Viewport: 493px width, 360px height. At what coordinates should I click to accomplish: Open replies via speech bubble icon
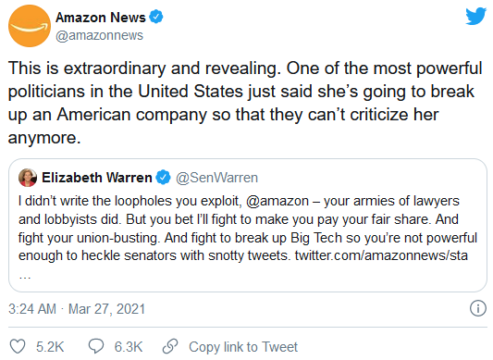tap(96, 346)
